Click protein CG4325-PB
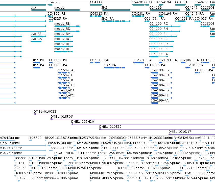Viewport: 215px width, 182px height. click(x=58, y=60)
